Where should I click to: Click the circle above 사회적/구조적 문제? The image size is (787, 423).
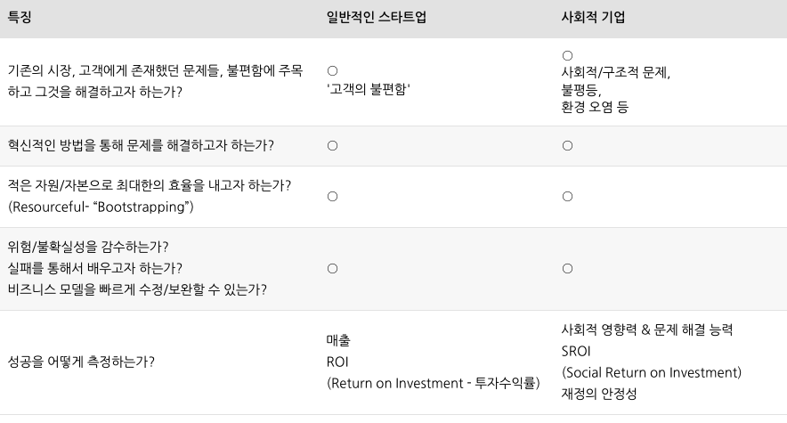[567, 55]
